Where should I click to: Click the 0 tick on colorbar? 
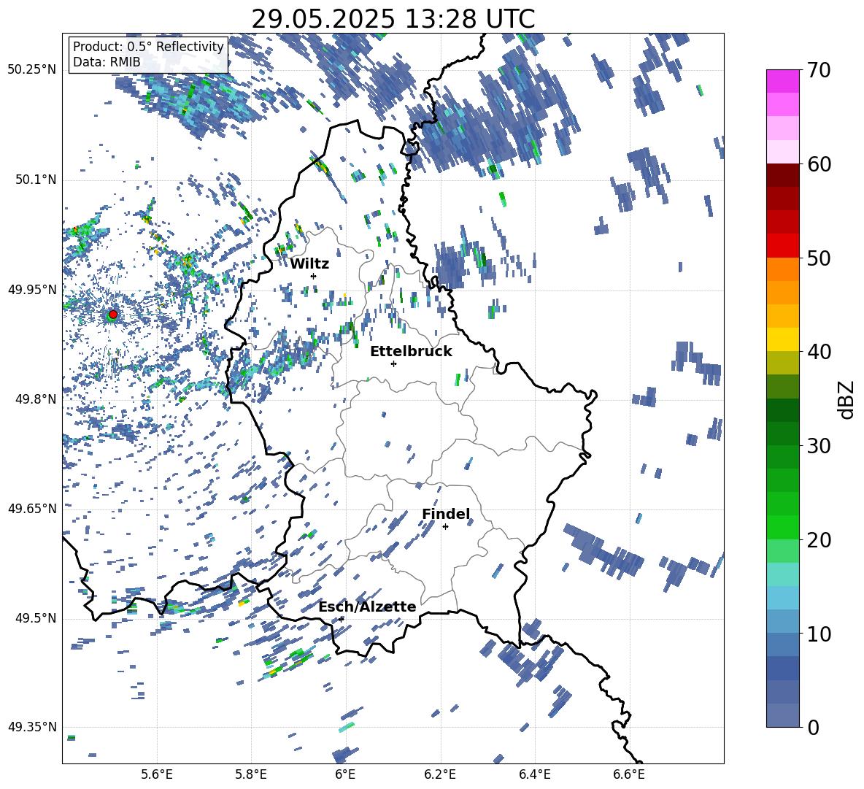[812, 727]
